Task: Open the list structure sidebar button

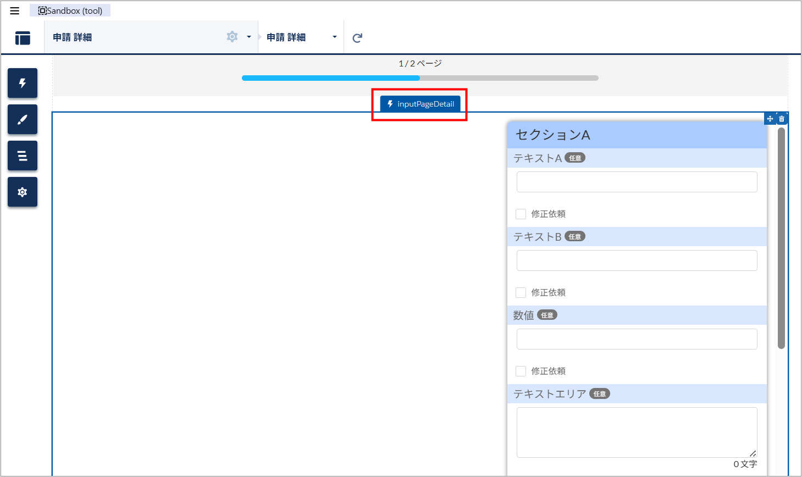Action: tap(23, 156)
